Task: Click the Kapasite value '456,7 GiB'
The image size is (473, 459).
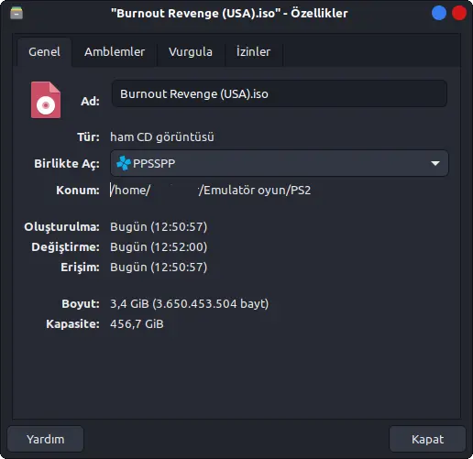Action: (x=137, y=323)
